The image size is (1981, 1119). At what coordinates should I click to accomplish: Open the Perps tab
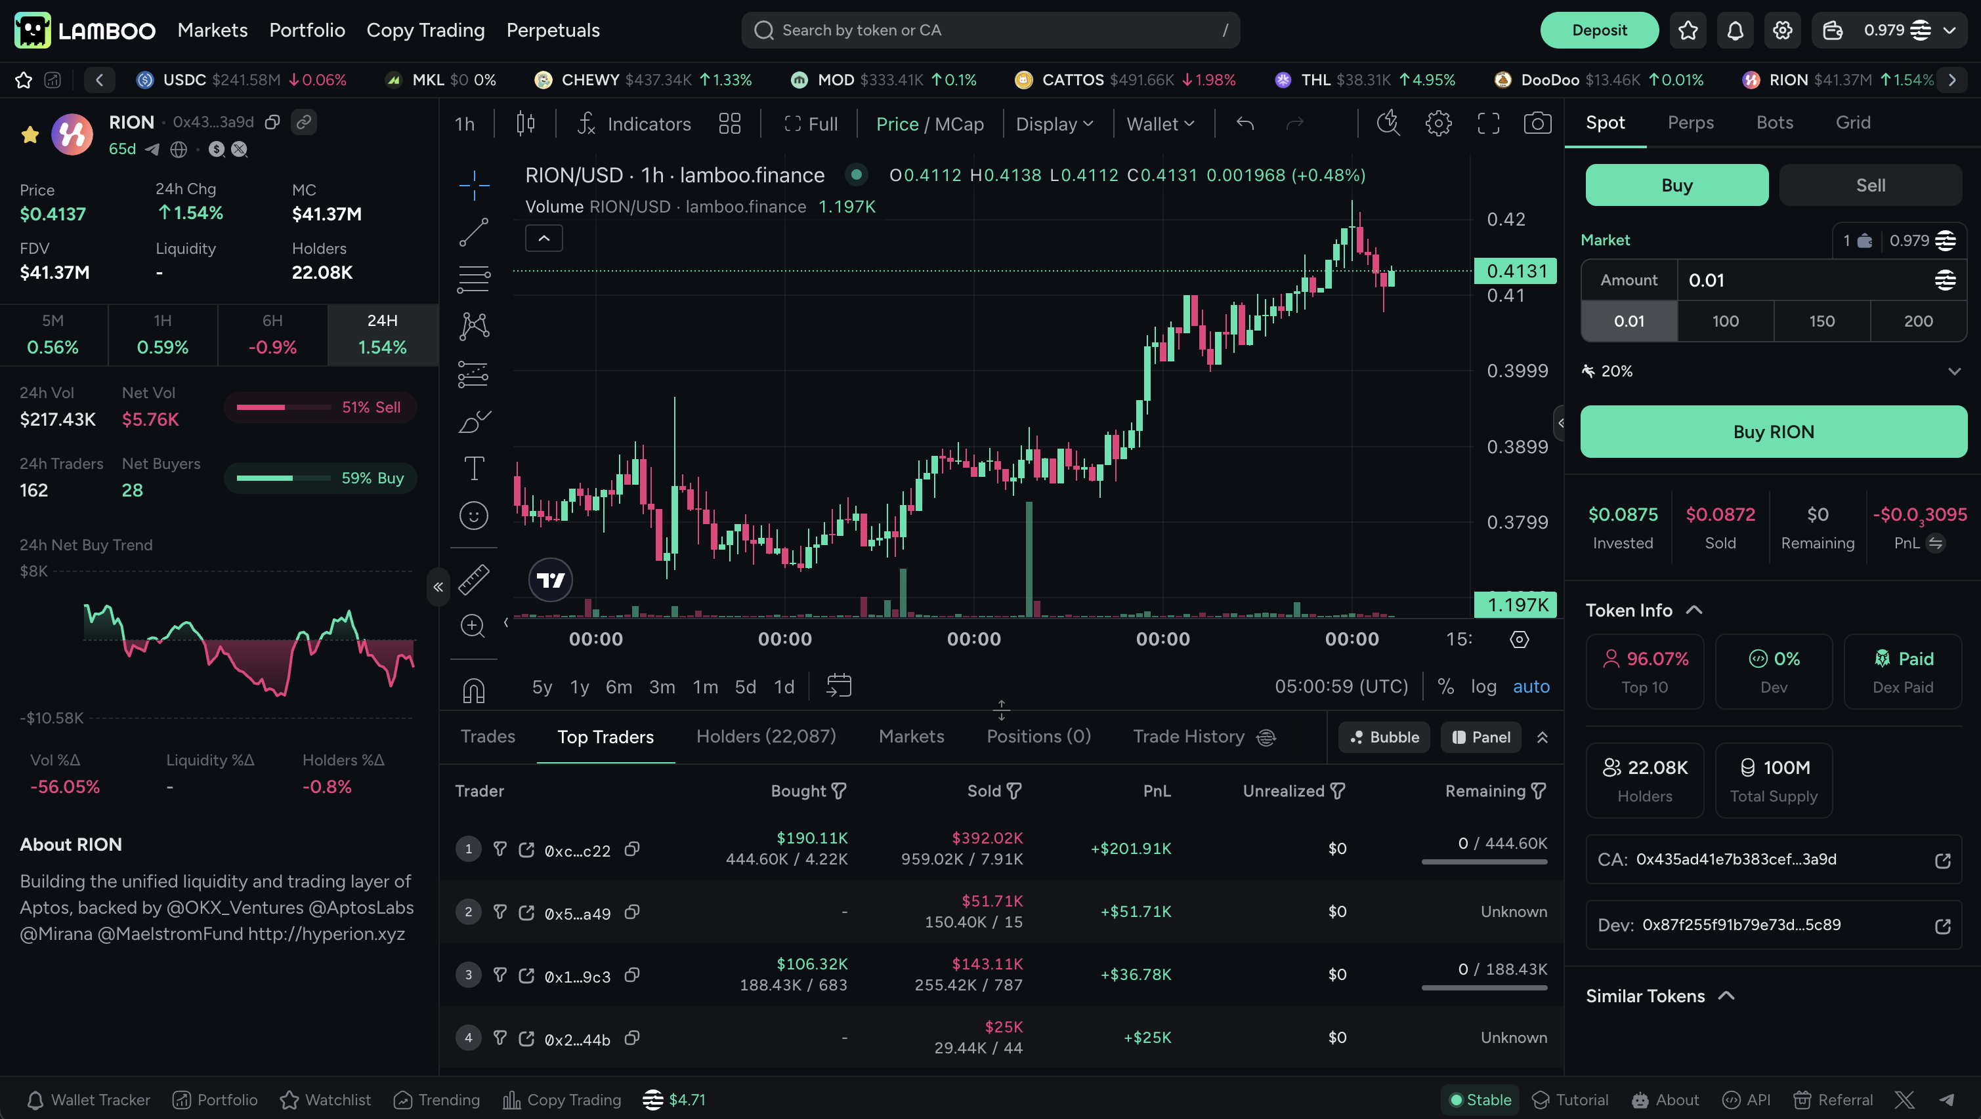tap(1690, 123)
